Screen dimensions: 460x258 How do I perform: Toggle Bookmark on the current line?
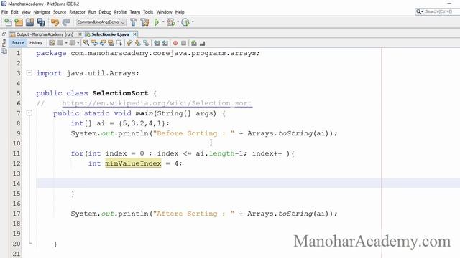click(x=146, y=43)
